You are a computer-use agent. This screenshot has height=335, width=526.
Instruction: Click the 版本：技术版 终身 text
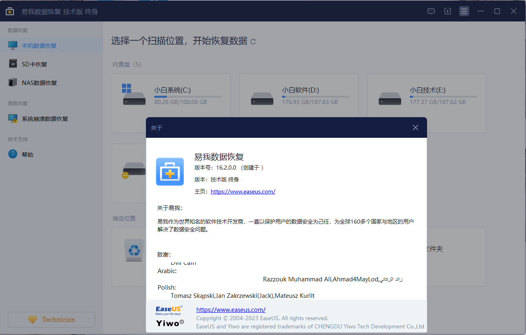point(216,179)
